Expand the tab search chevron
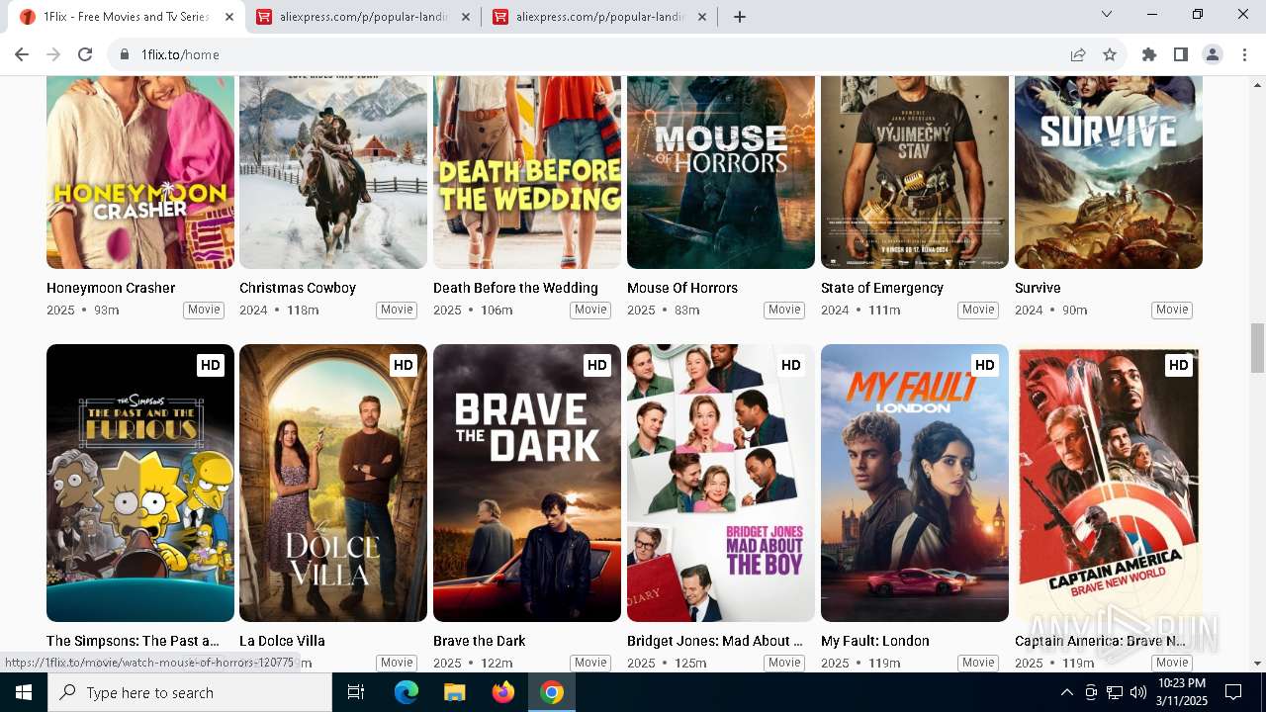This screenshot has height=712, width=1266. click(1107, 14)
